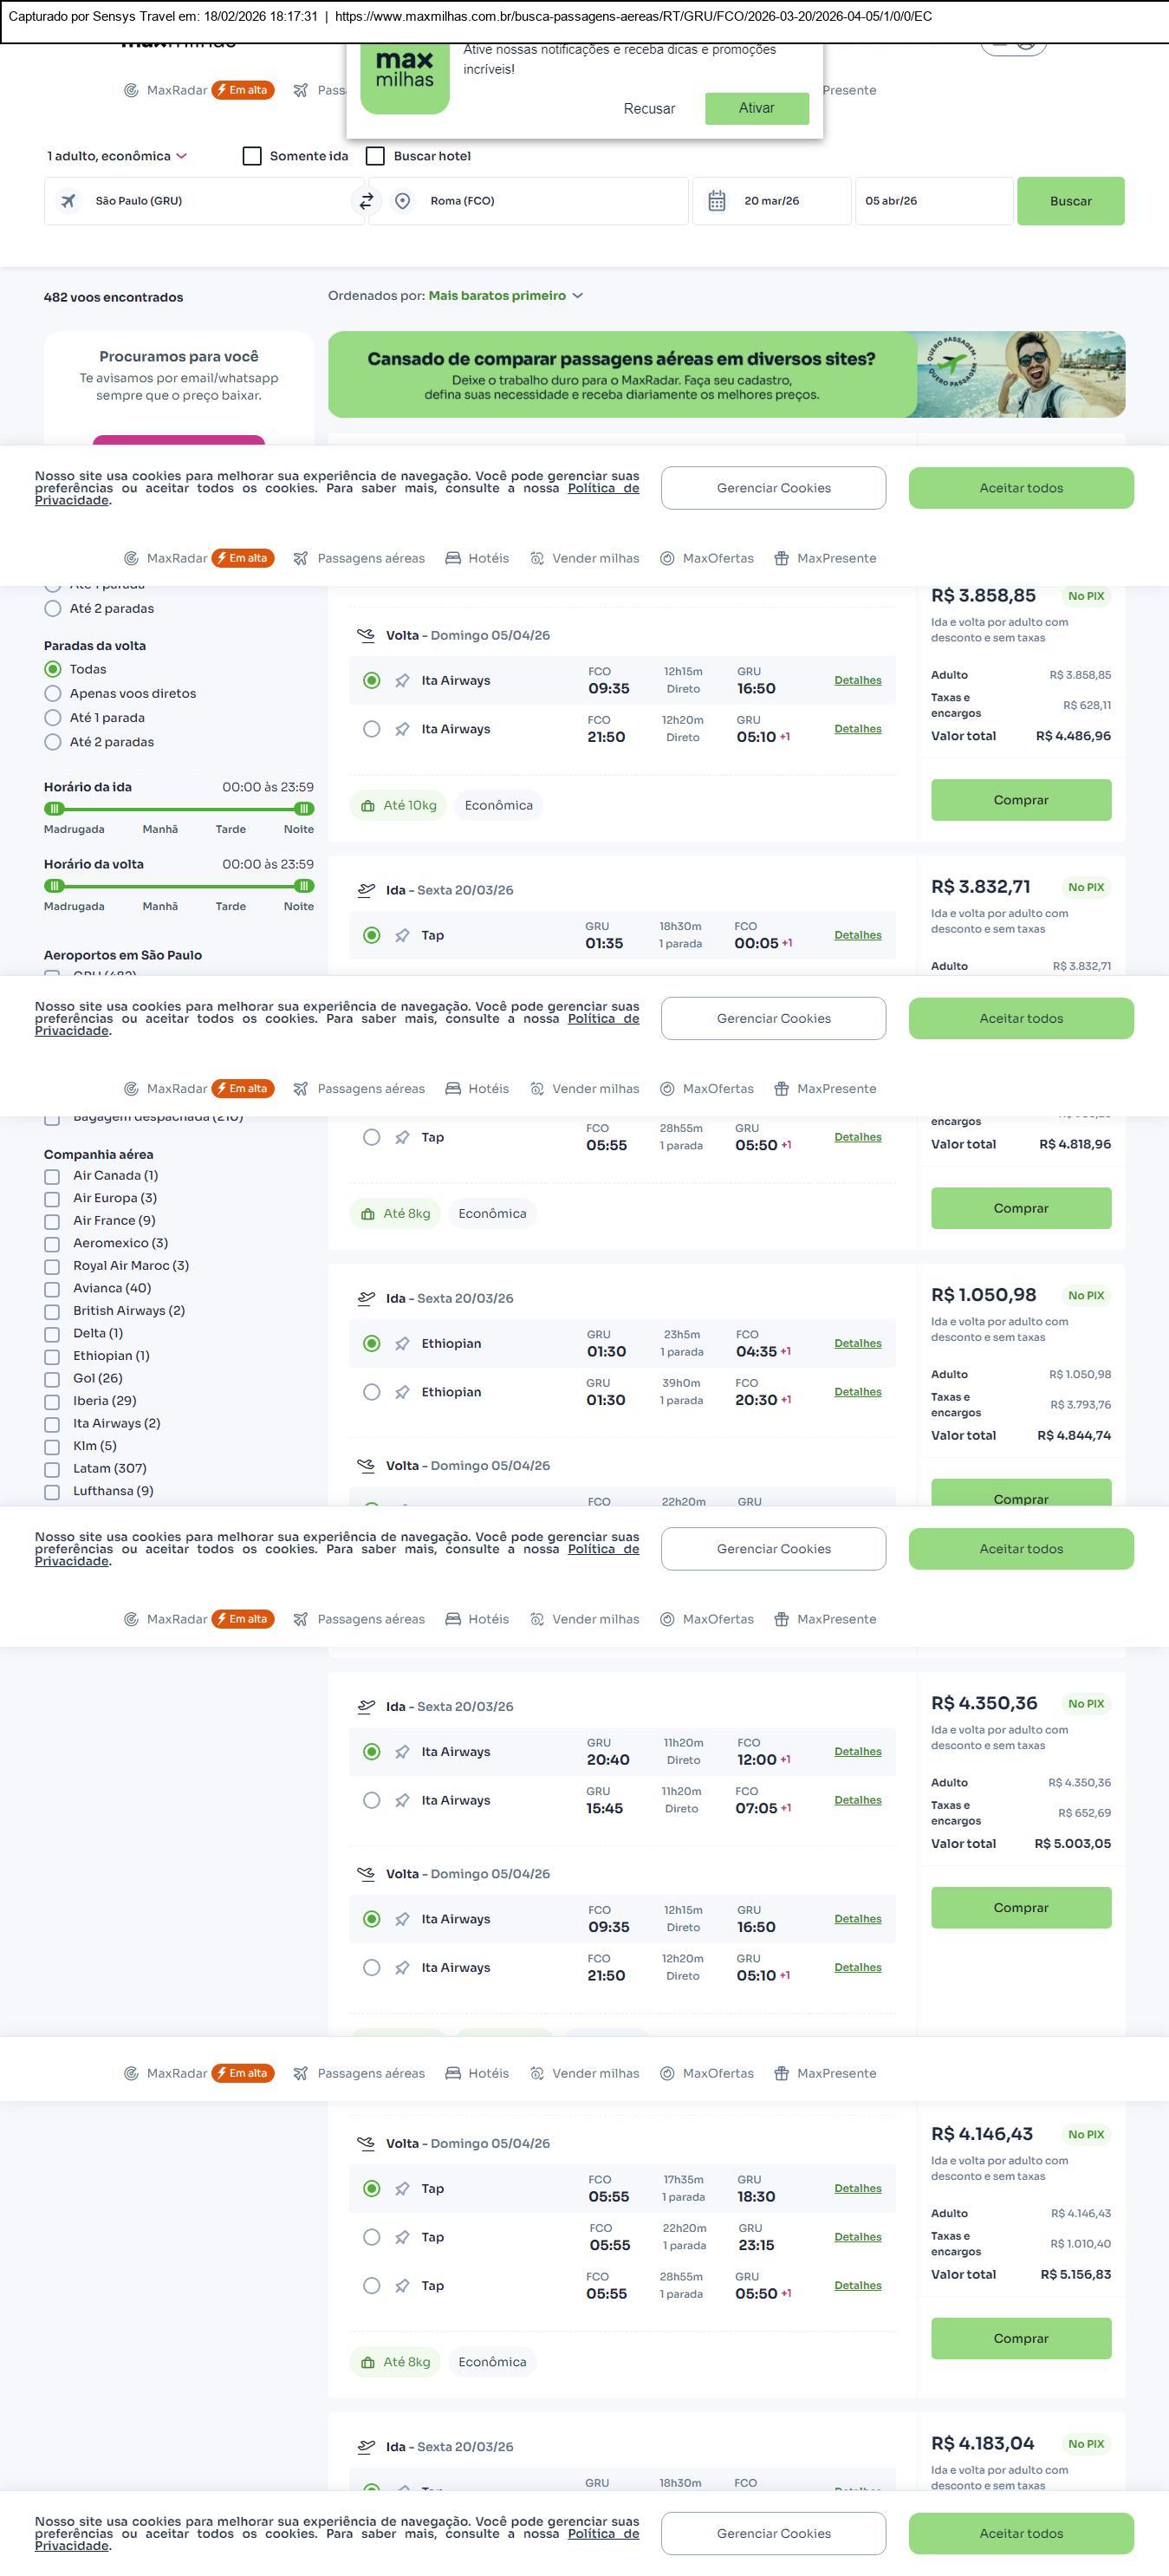The height and width of the screenshot is (2576, 1169).
Task: Click the airplane icon in the São Paulo origin field
Action: pyautogui.click(x=68, y=201)
